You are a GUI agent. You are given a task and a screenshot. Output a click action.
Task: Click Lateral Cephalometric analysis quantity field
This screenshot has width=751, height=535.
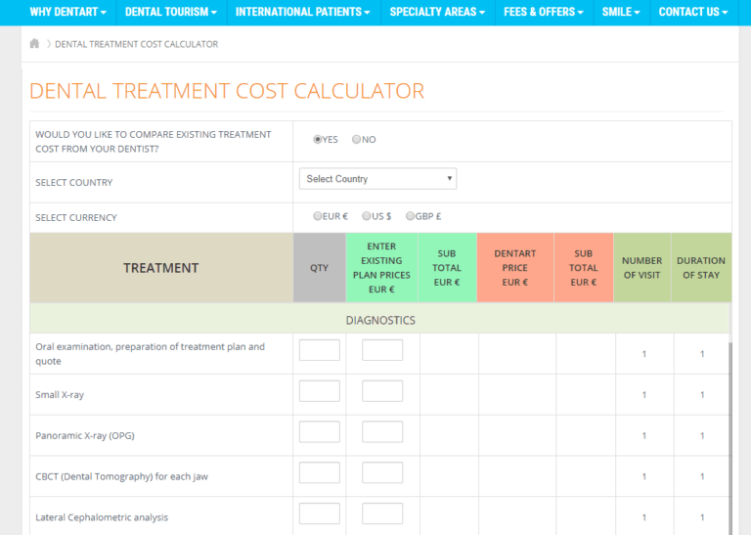[x=319, y=513]
